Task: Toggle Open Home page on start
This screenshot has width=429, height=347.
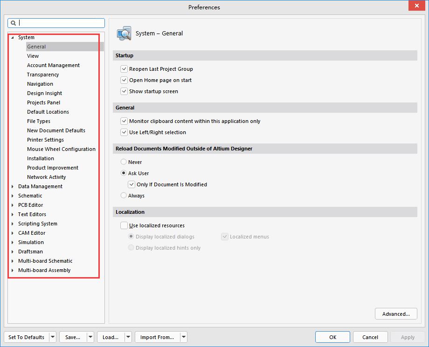Action: coord(124,80)
